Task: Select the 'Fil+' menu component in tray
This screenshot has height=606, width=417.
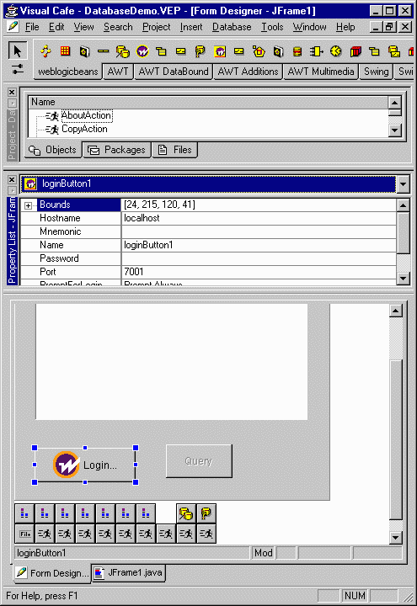Action: pos(25,534)
